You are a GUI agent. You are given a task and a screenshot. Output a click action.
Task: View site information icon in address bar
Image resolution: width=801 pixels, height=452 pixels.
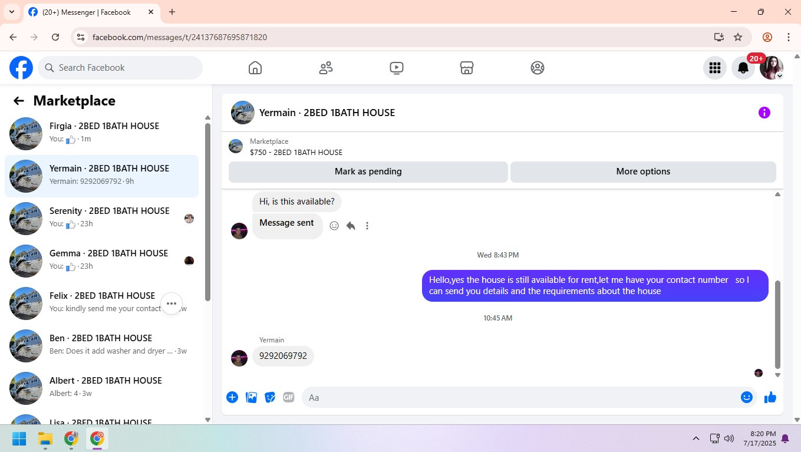coord(81,37)
